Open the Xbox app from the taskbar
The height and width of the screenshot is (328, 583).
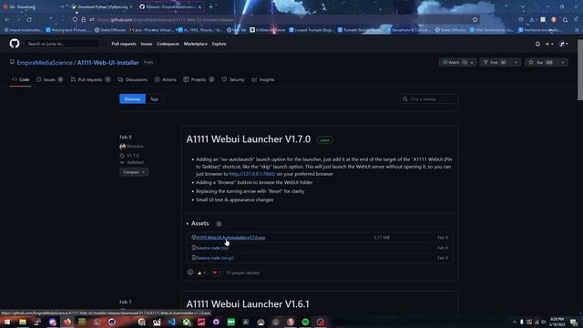tap(186, 322)
